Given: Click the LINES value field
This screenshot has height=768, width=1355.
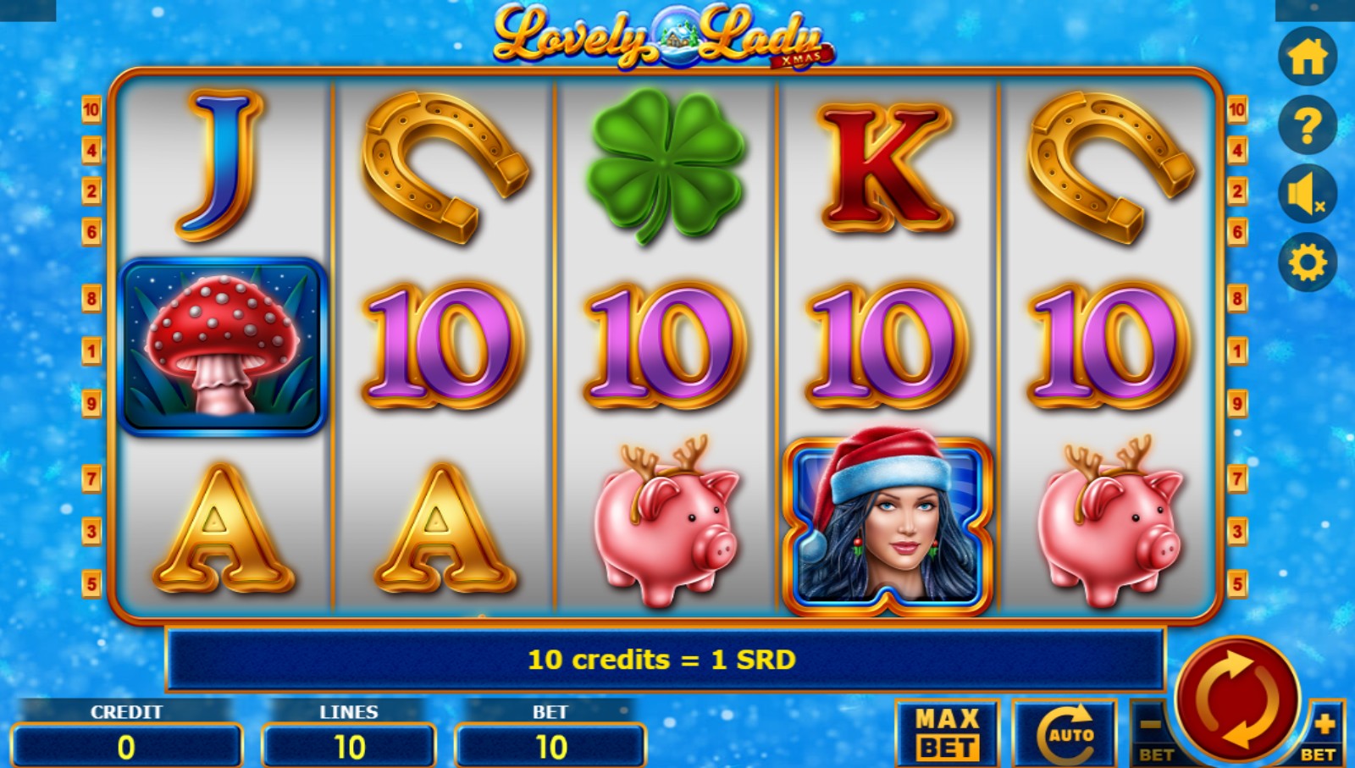Looking at the screenshot, I should coord(349,747).
